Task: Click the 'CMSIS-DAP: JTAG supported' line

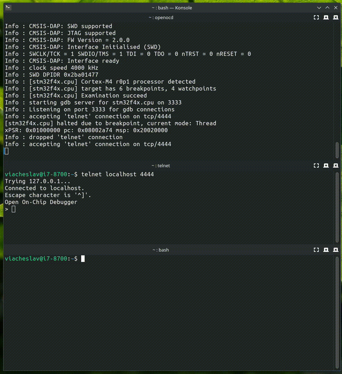Action: pyautogui.click(x=60, y=33)
